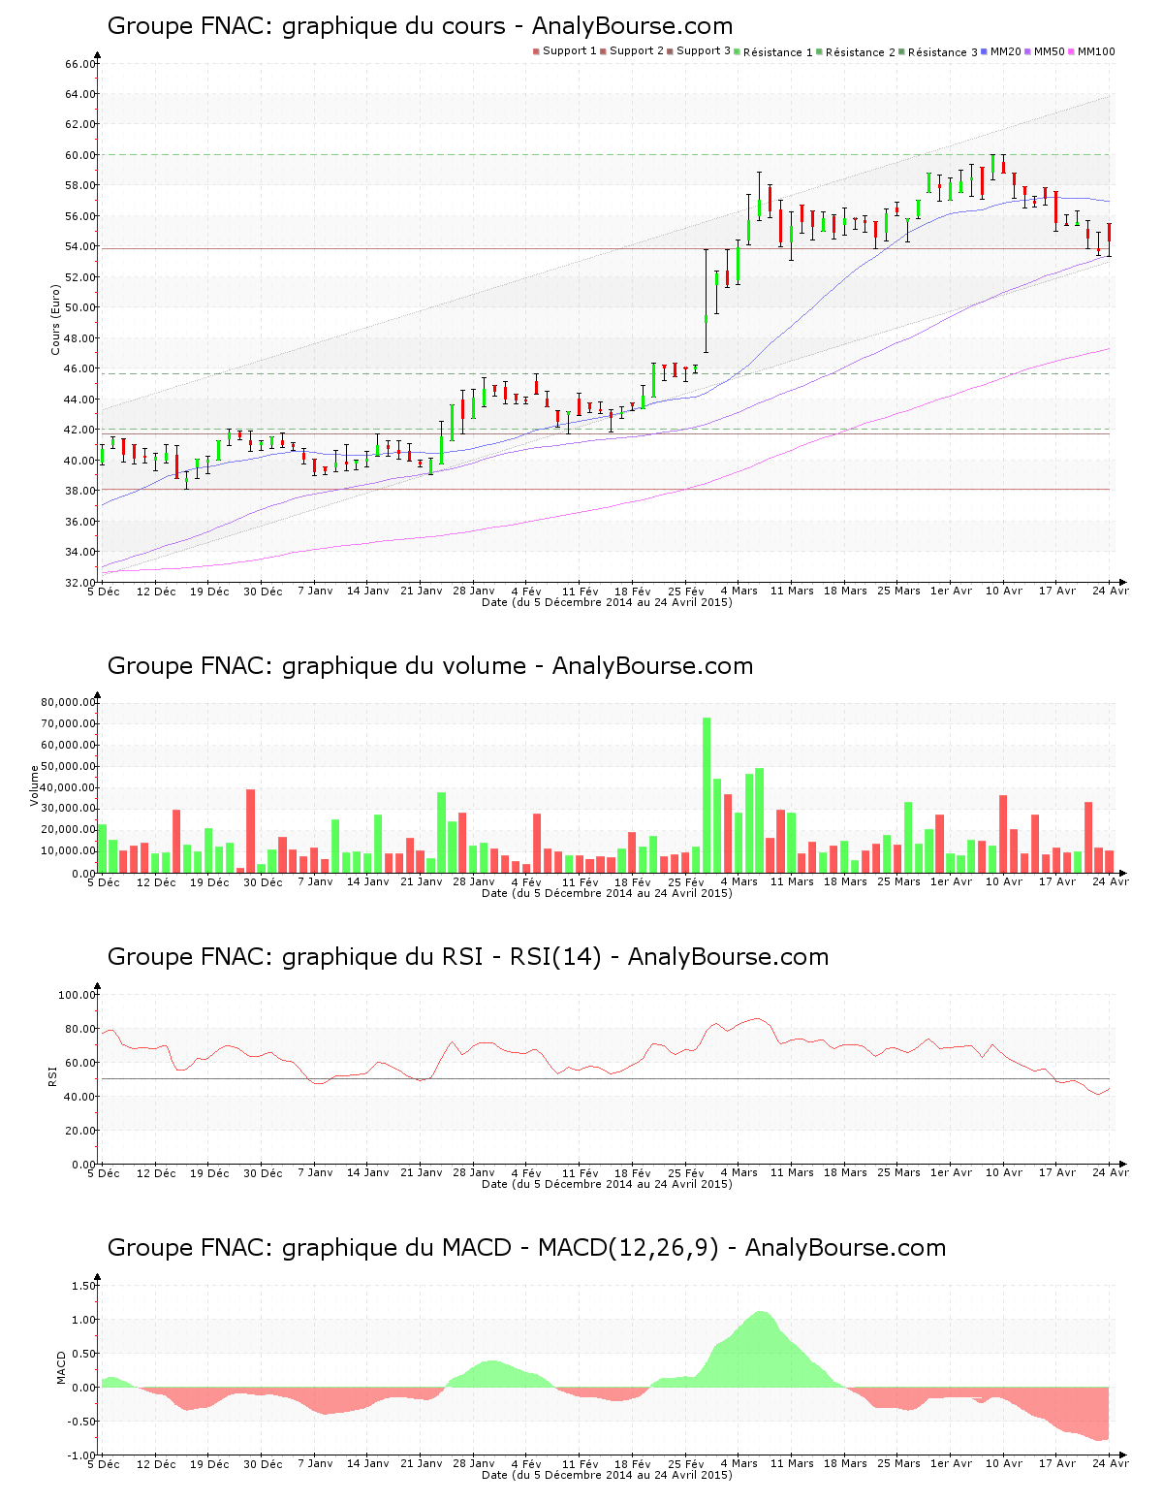
Task: Click '10 Avr' date label on volume chart
Action: 1004,882
